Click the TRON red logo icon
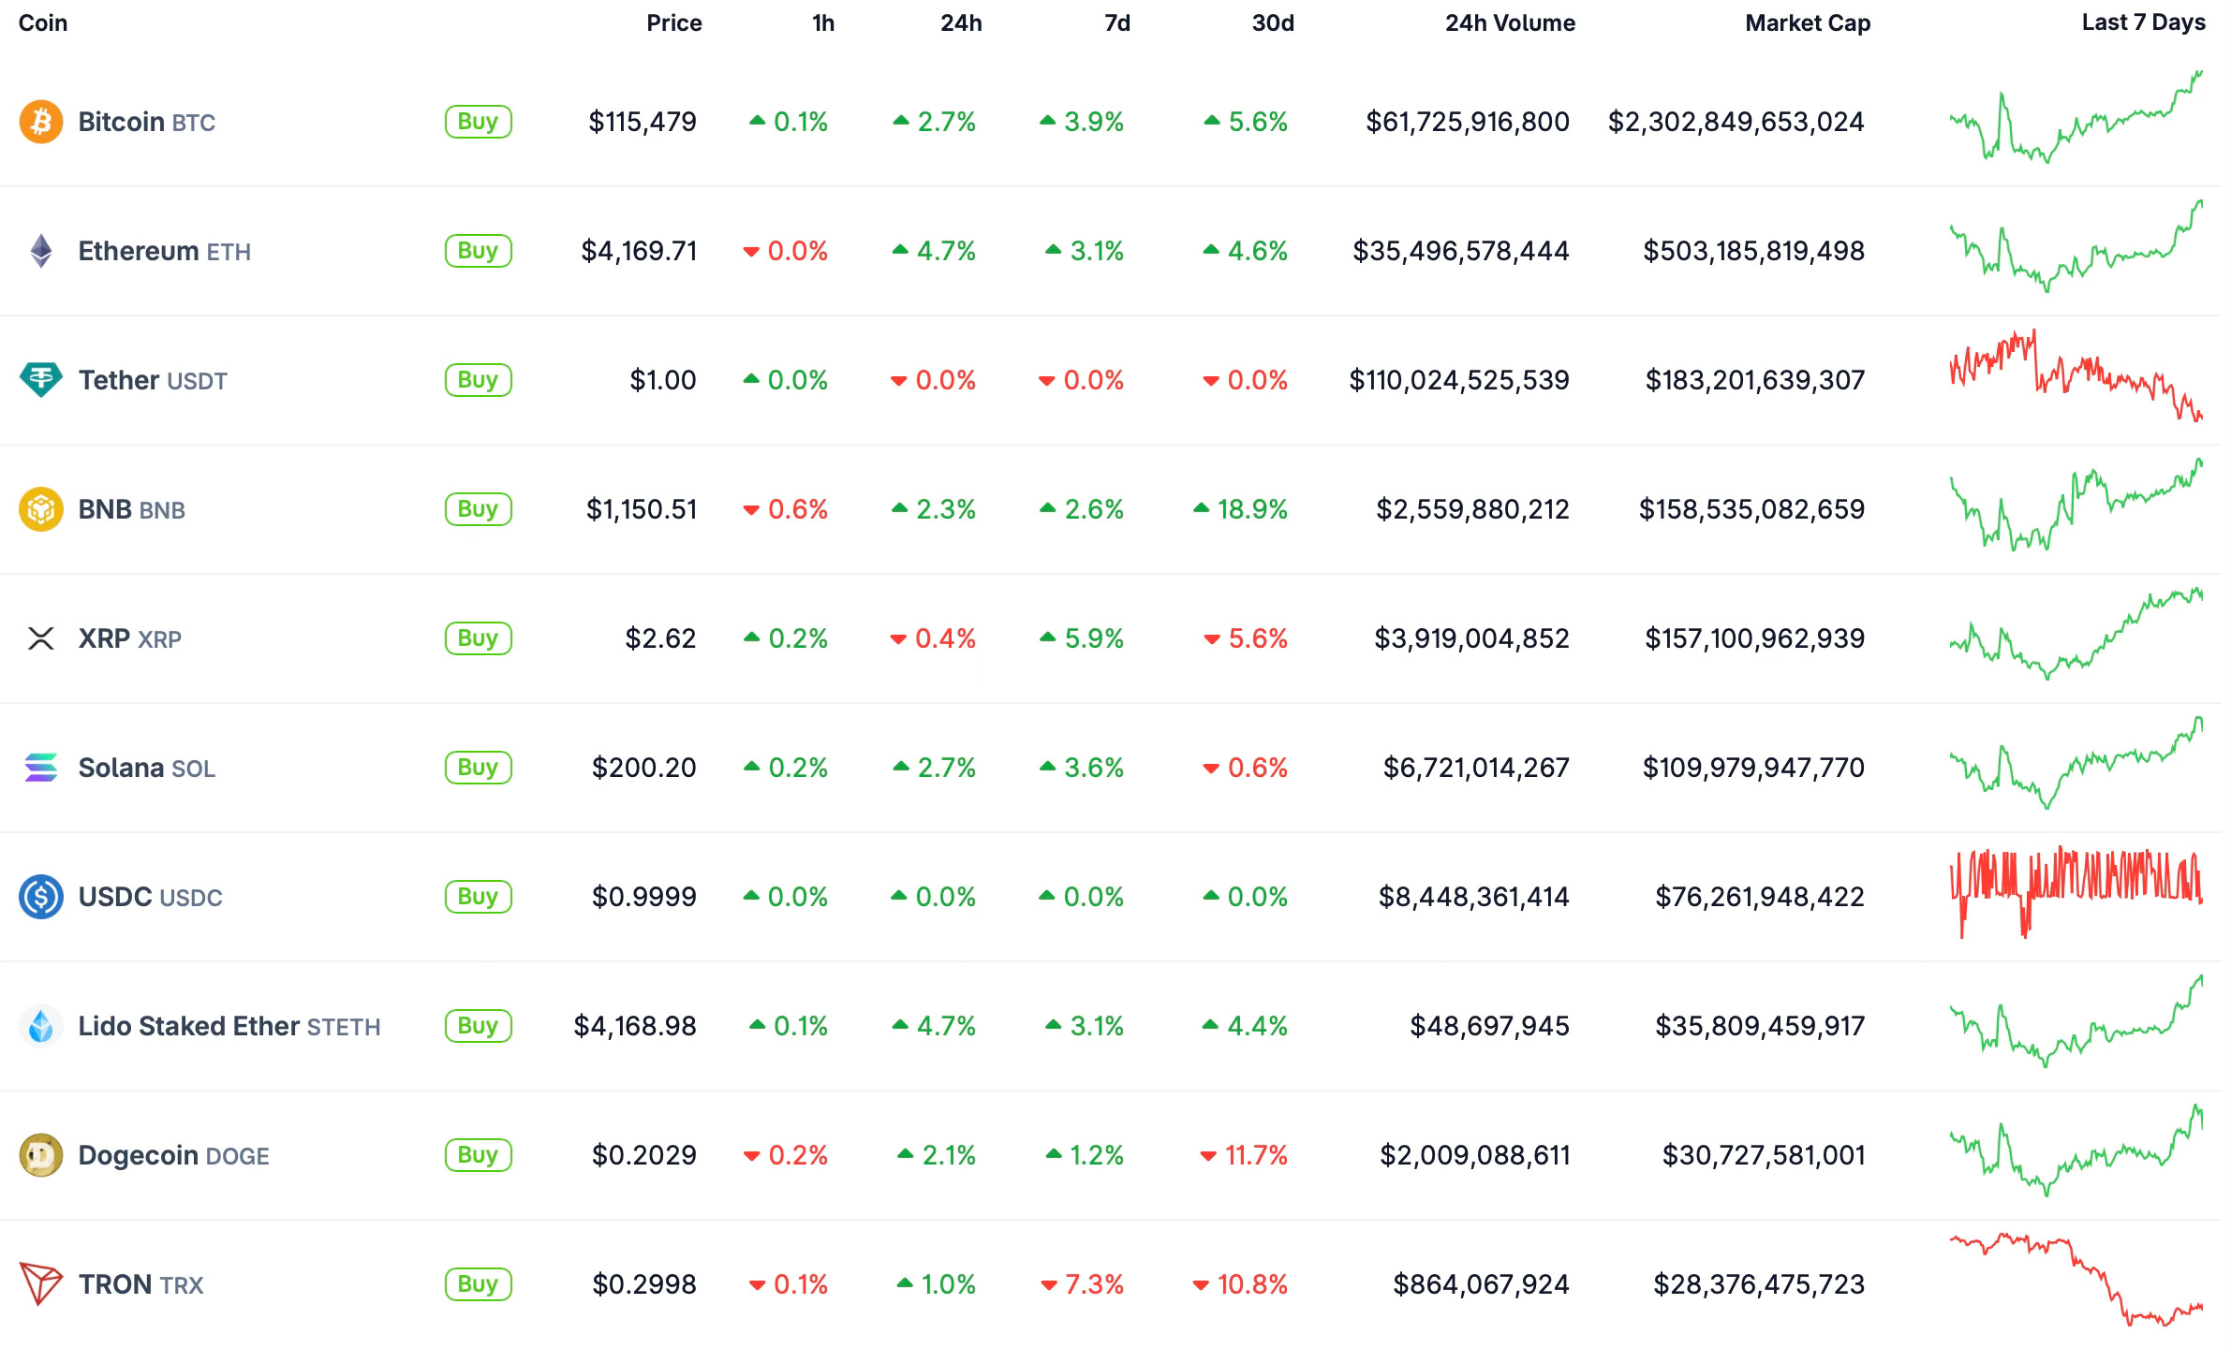Screen dimensions: 2231x1348 41,1284
